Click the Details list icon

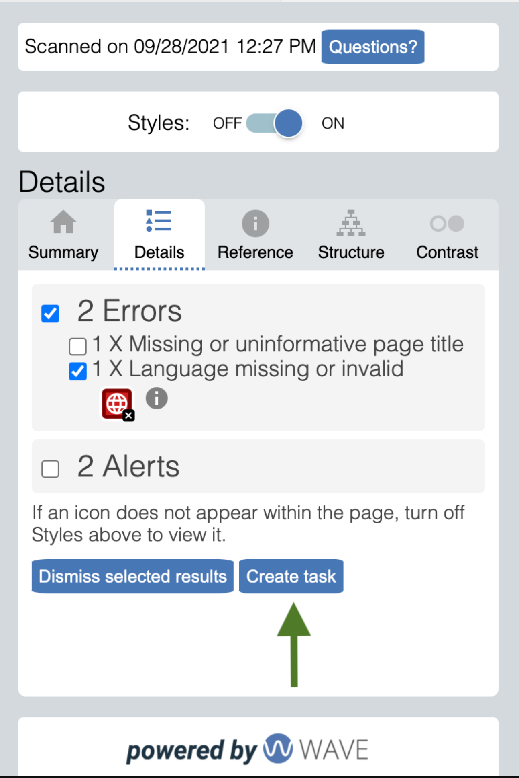pos(159,221)
